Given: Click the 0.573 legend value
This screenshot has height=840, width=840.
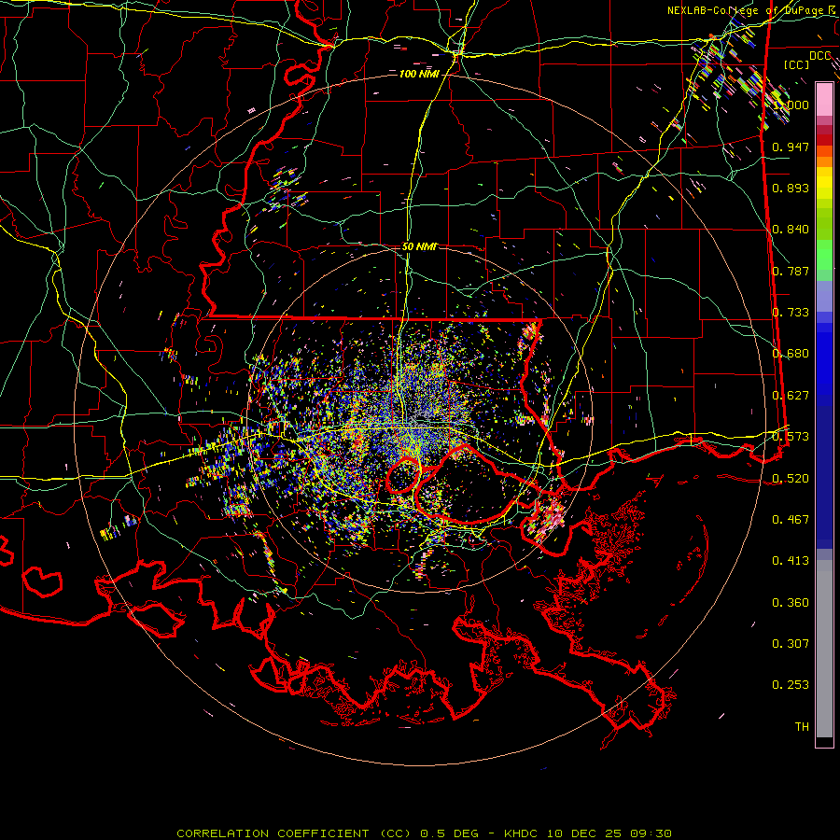Looking at the screenshot, I should 791,437.
